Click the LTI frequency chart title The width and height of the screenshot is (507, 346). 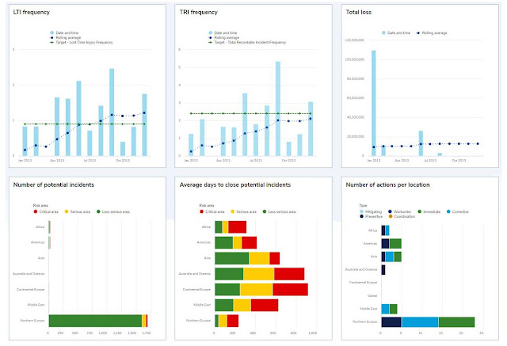point(32,12)
